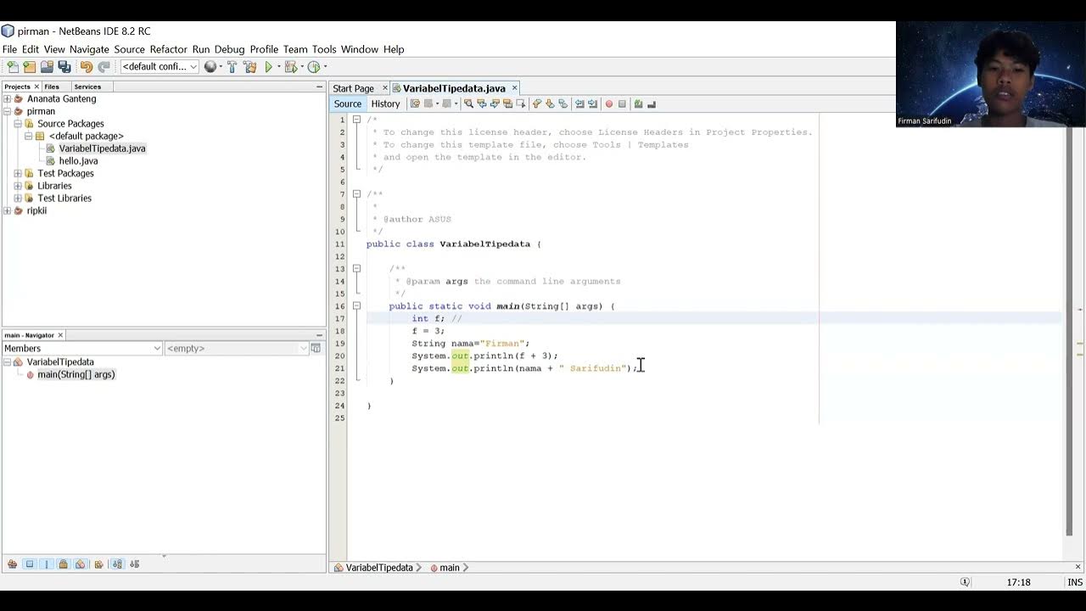Shift line right icon
Viewport: 1086px width, 611px height.
pos(592,104)
